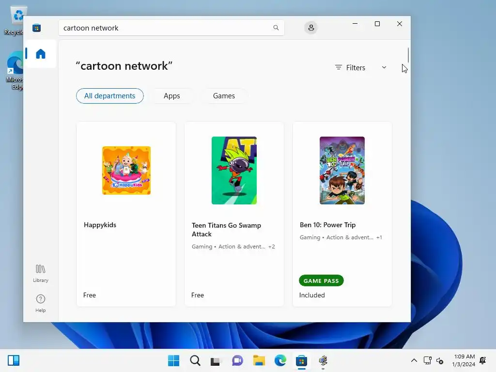This screenshot has height=372, width=496.
Task: Click Free price on Teen Titans card
Action: (x=198, y=295)
